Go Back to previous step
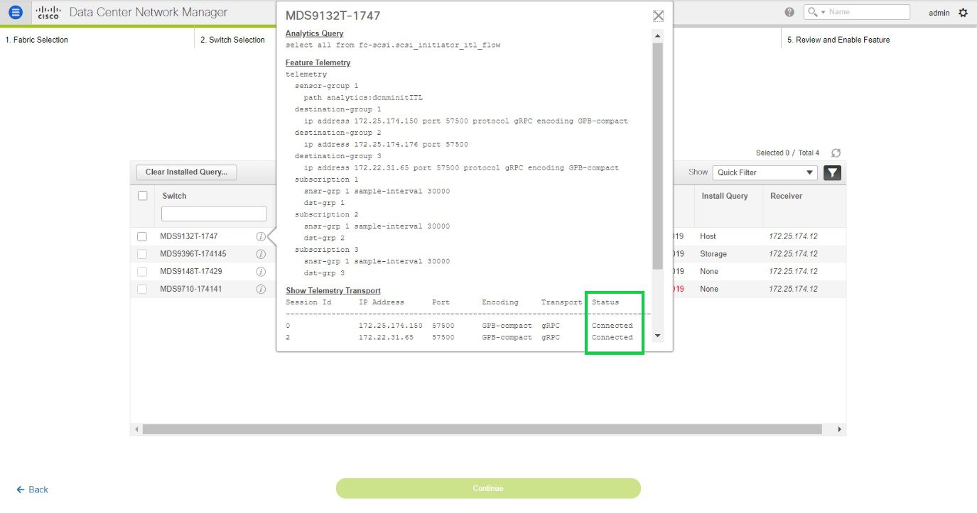Viewport: 977px width, 513px height. (x=33, y=490)
